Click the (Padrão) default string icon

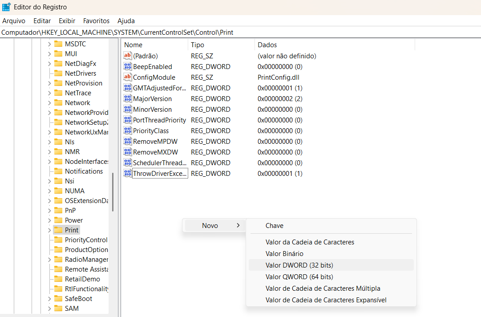coord(128,56)
